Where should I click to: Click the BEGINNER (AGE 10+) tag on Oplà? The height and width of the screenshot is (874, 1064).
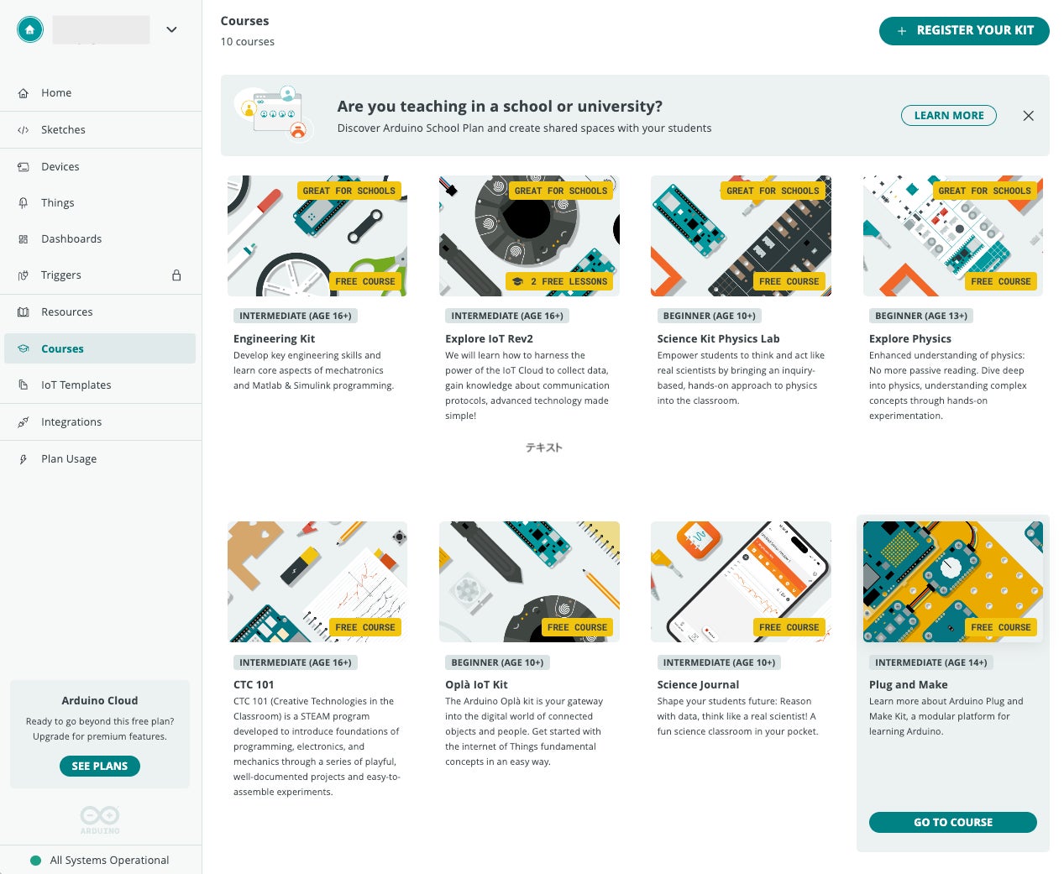click(497, 662)
